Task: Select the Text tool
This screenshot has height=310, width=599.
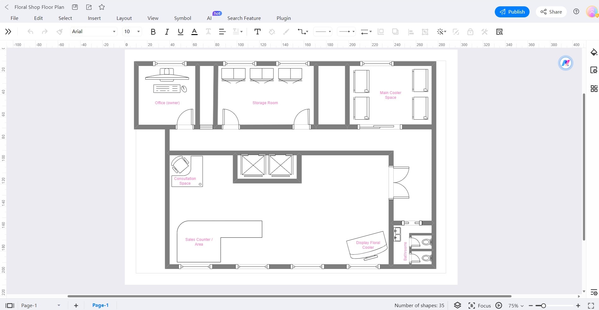Action: [x=257, y=32]
